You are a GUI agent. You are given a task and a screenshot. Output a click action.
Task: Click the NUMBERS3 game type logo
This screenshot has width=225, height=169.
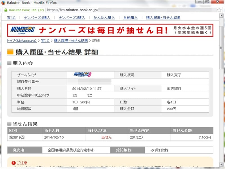pos(83,75)
